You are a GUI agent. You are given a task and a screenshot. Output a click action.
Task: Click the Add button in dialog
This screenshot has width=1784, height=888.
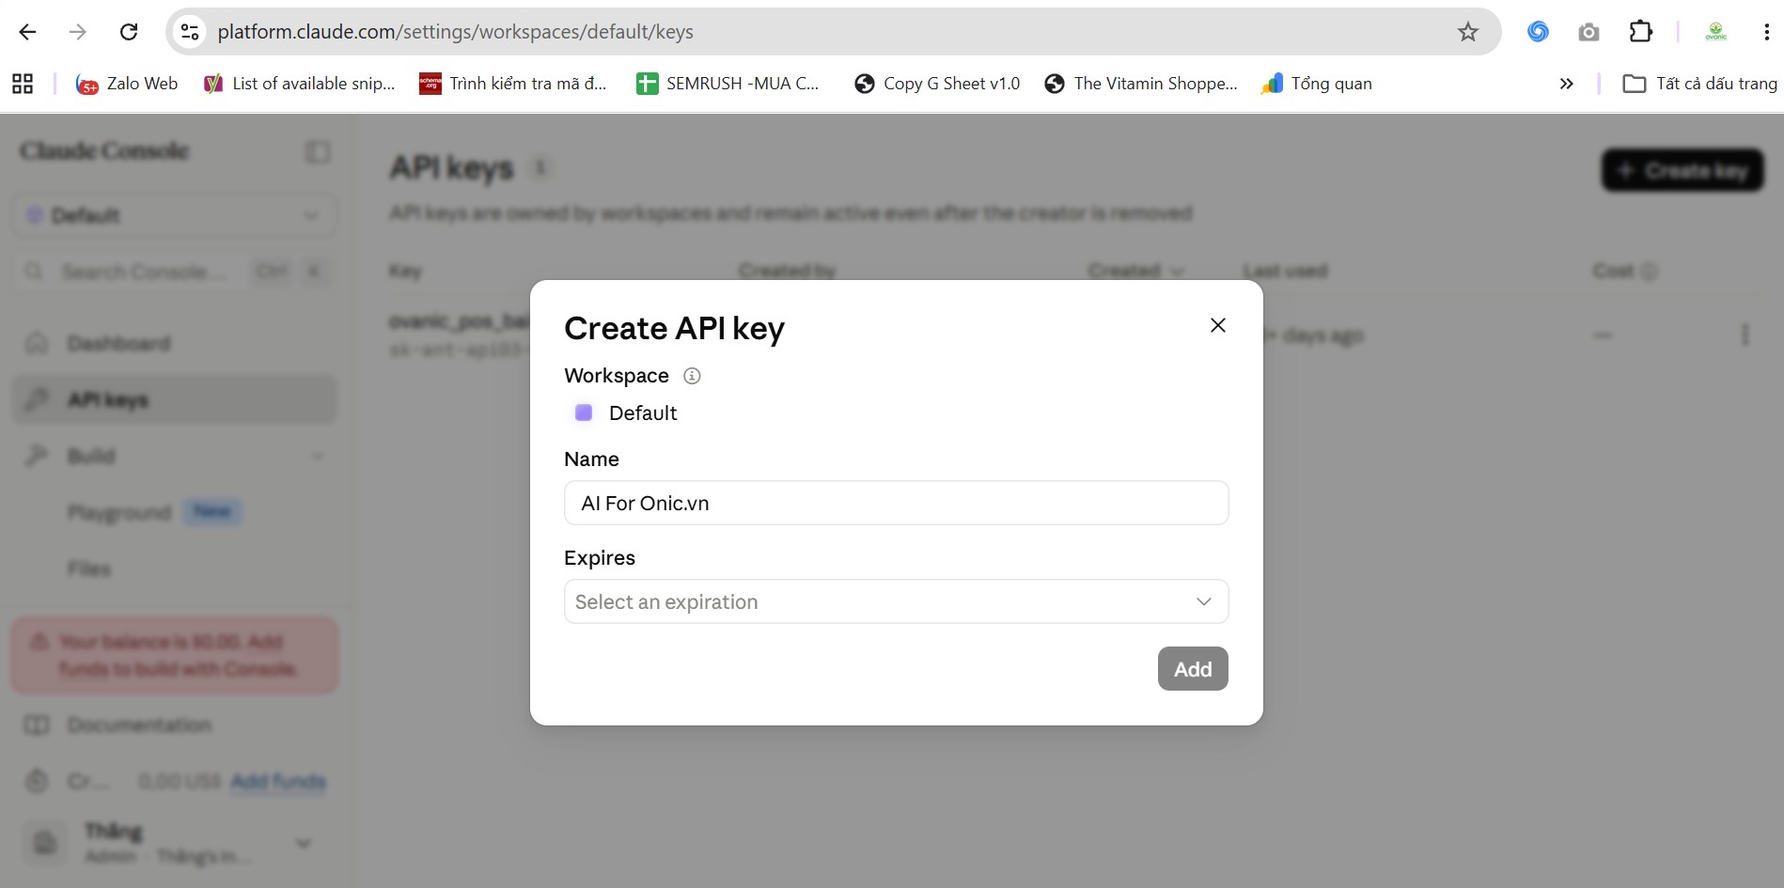(1193, 669)
